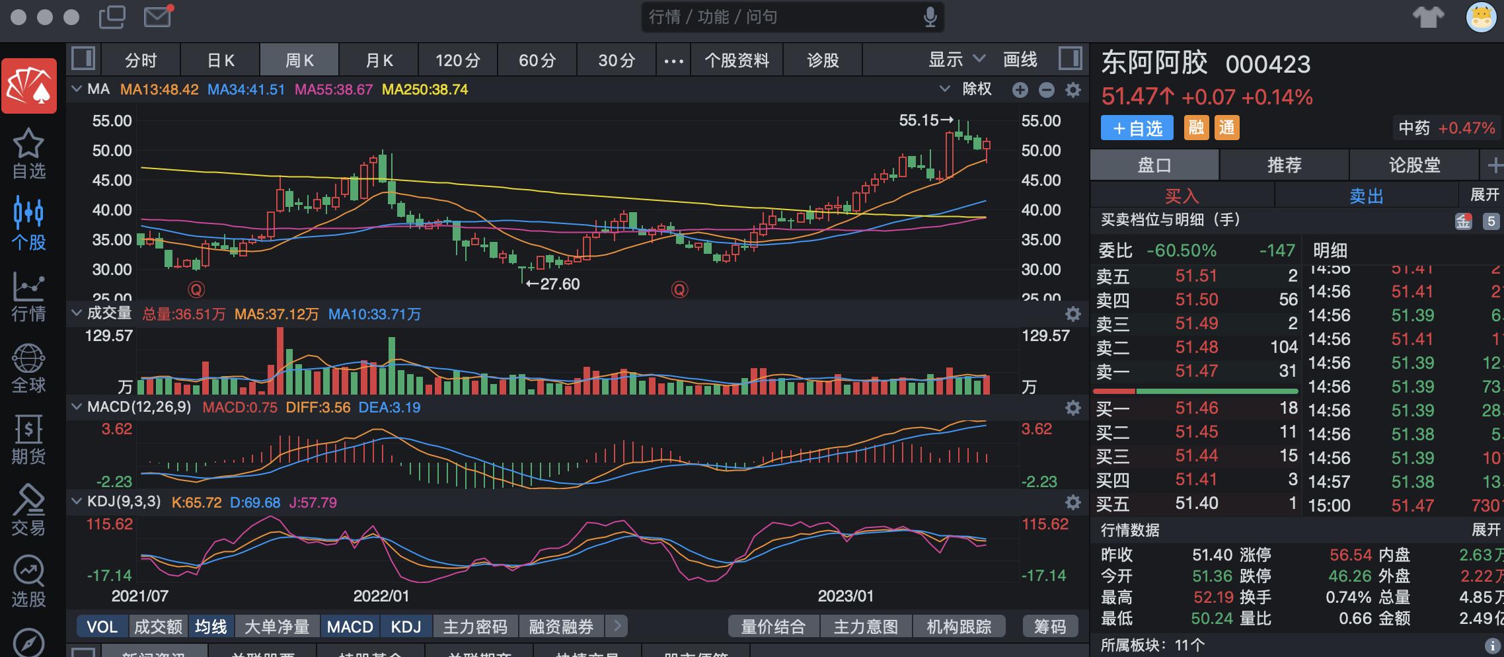Image resolution: width=1504 pixels, height=657 pixels.
Task: Enable 5-level quotes via the 5 toggle
Action: (1491, 221)
